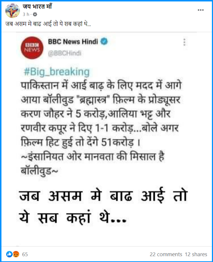Open the shared tweet screenshot image
The height and width of the screenshot is (262, 213).
coord(106,139)
